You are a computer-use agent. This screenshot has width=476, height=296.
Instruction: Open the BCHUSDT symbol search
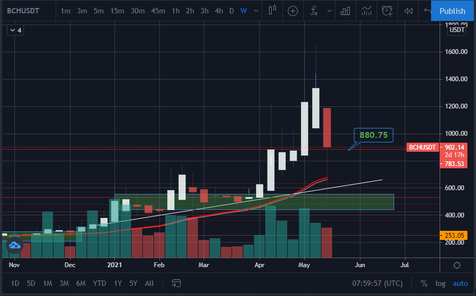click(x=23, y=11)
